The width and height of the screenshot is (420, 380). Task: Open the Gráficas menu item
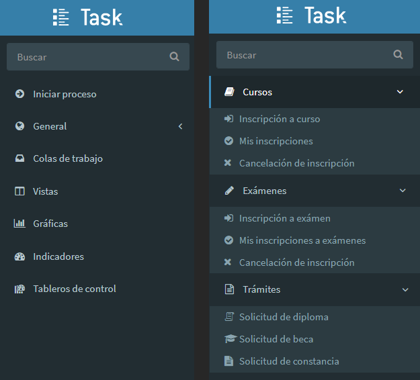pyautogui.click(x=97, y=224)
